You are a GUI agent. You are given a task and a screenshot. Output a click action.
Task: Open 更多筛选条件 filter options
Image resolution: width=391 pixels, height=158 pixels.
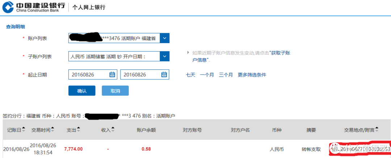[252, 74]
